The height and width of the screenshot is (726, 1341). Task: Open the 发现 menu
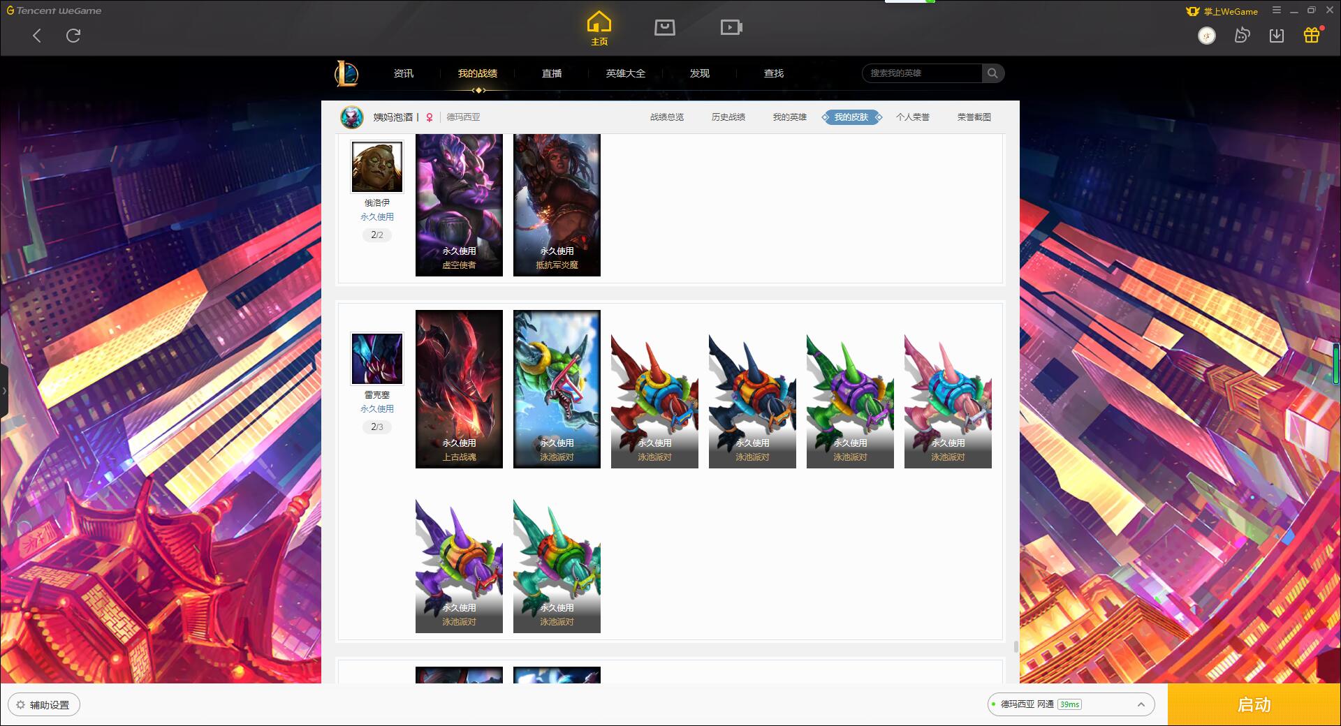tap(700, 73)
